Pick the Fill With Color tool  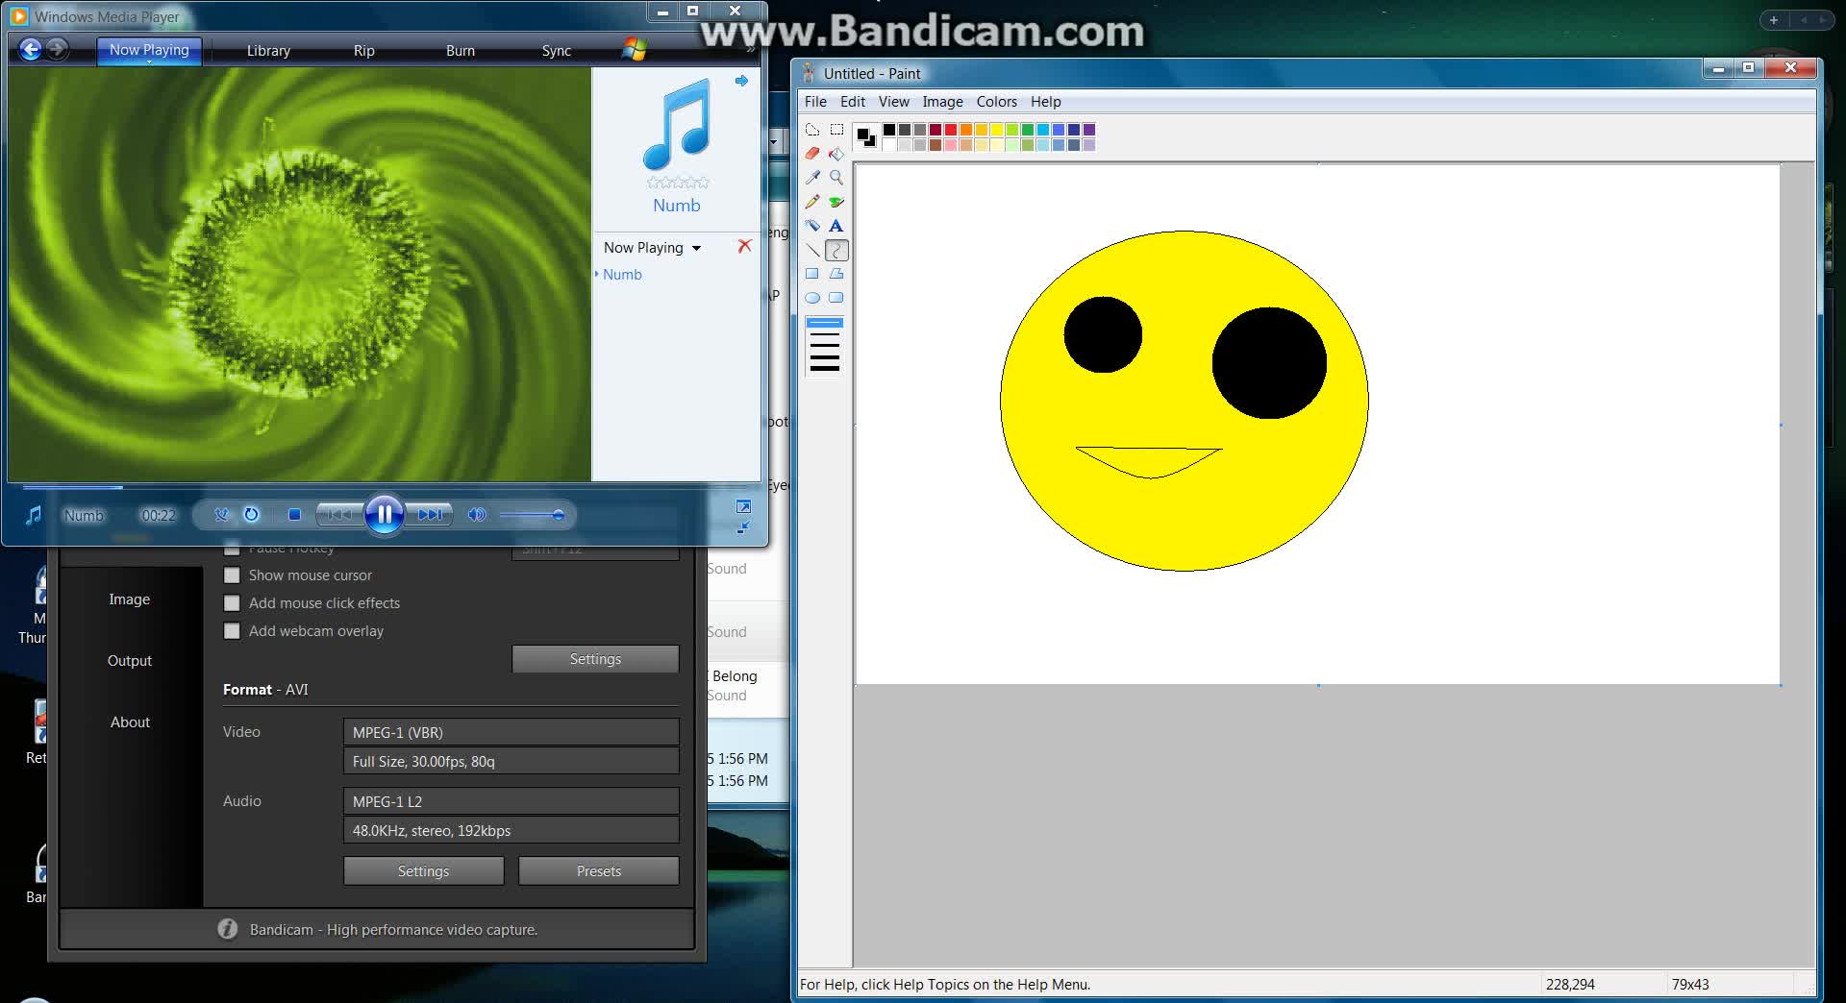(836, 154)
